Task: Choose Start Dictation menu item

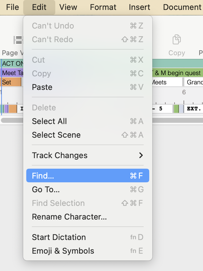Action: pyautogui.click(x=87, y=237)
